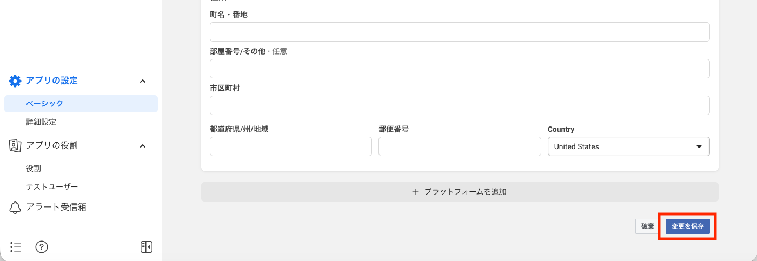Open the list icon at sidebar bottom
Screen dimensions: 757x261
pyautogui.click(x=16, y=247)
